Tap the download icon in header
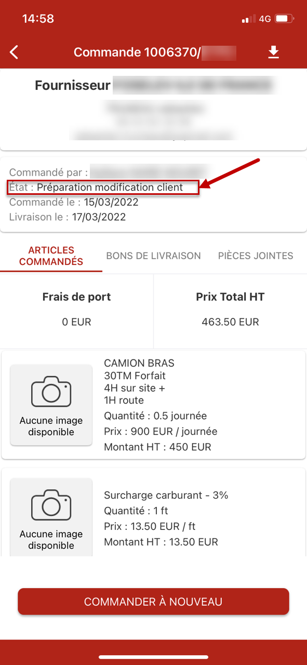 pos(273,52)
